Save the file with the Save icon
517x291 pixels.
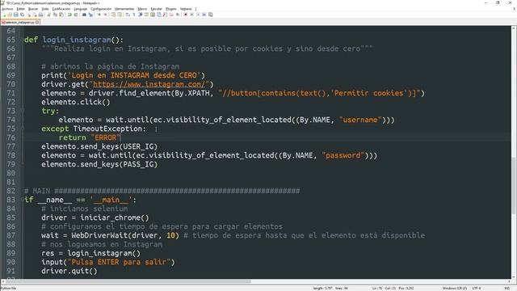click(x=16, y=15)
